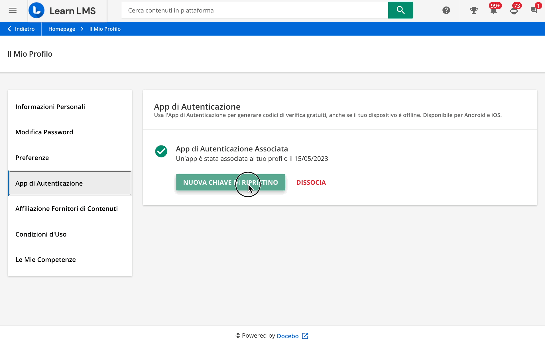The height and width of the screenshot is (345, 545).
Task: Open the Preferenze section
Action: (32, 158)
